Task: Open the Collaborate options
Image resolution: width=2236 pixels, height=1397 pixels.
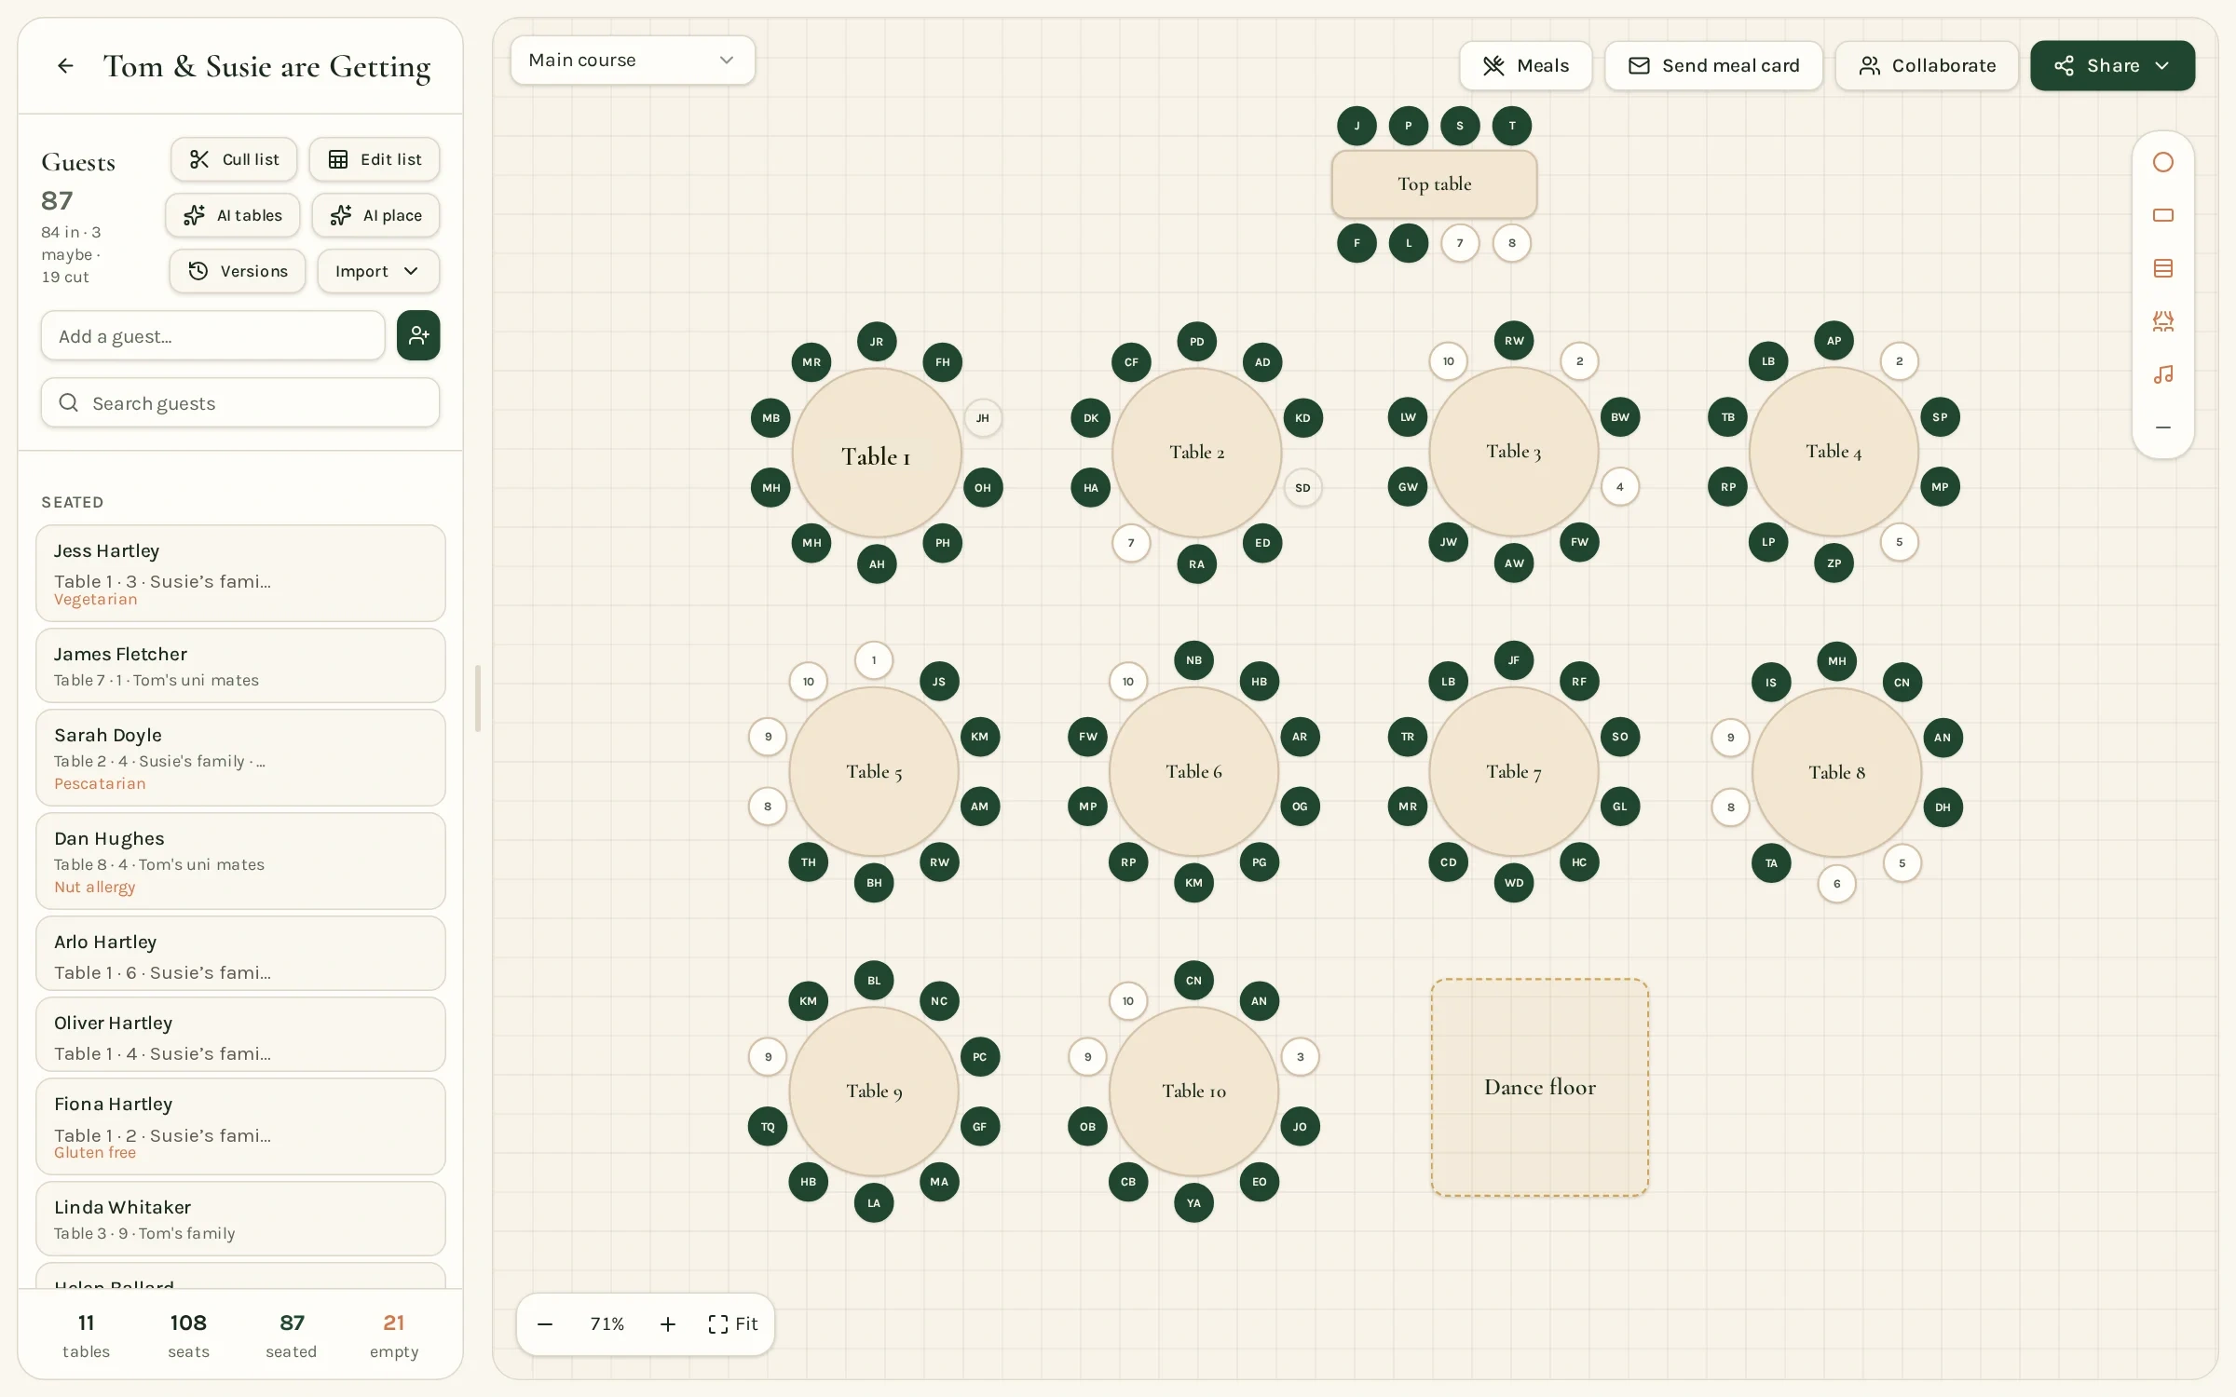Action: [1927, 65]
